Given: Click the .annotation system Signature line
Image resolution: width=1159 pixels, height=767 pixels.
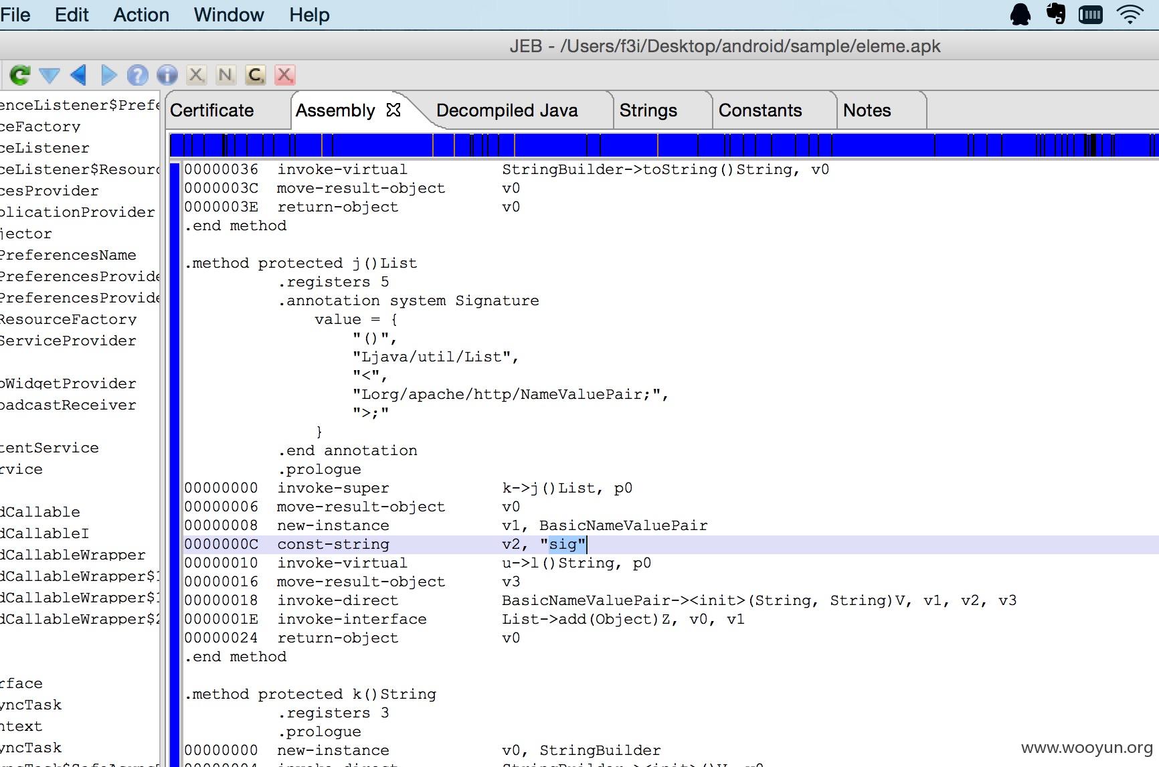Looking at the screenshot, I should (x=409, y=301).
